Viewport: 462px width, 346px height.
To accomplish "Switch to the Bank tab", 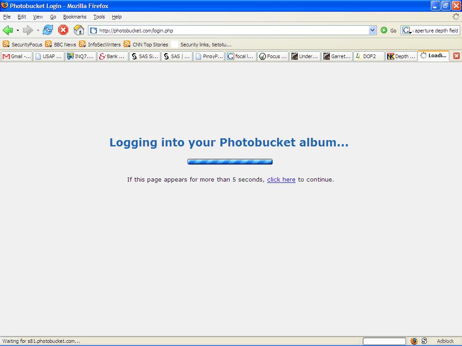I will click(x=112, y=56).
